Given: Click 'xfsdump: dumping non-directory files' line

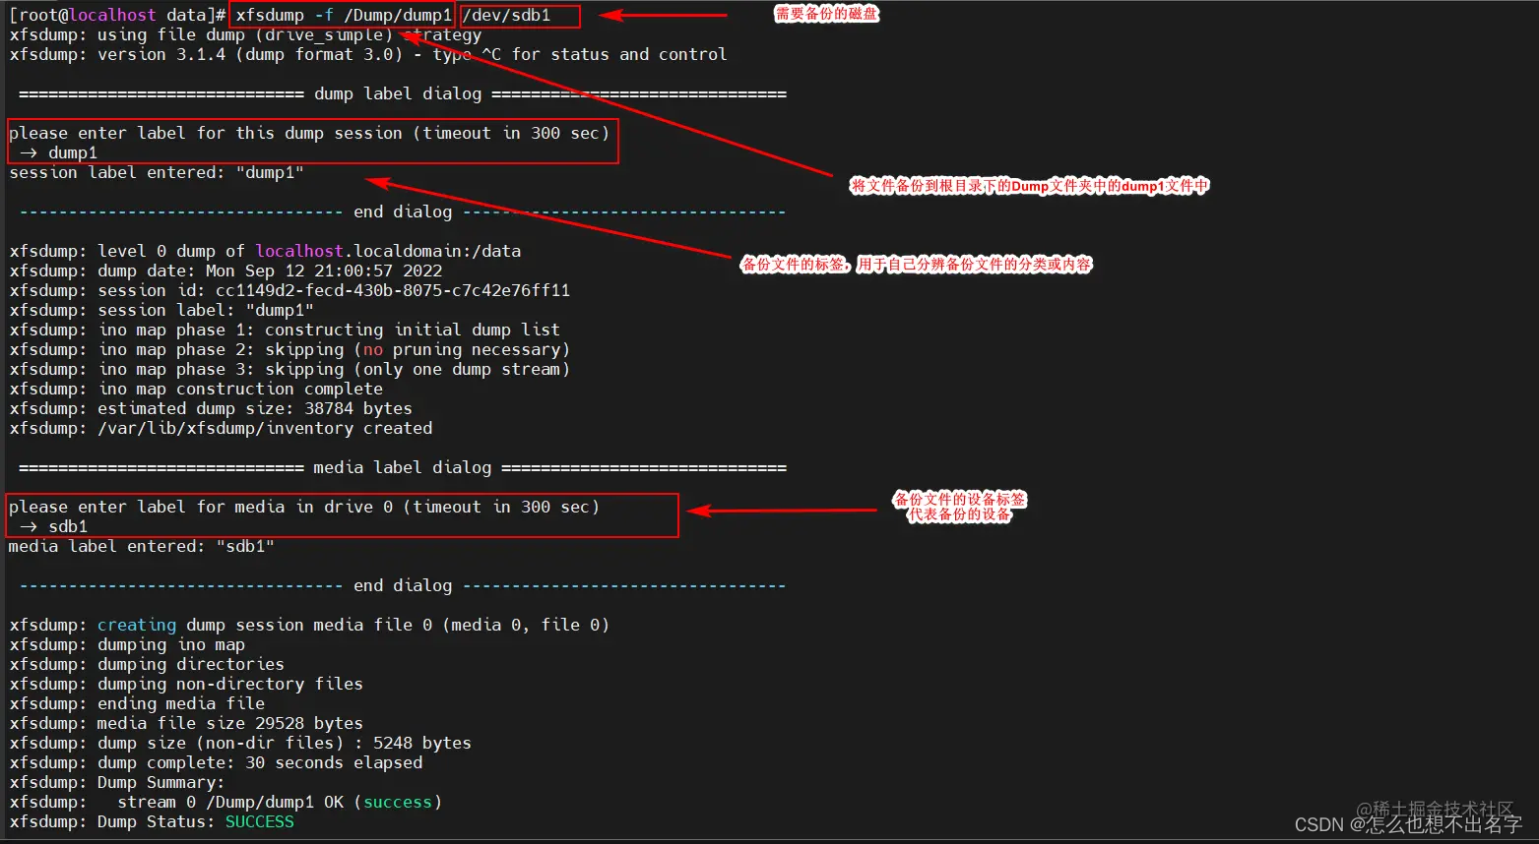Looking at the screenshot, I should point(186,684).
